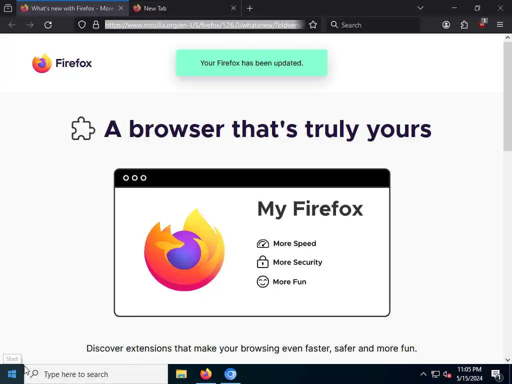
Task: Click the vertical scrollbar thumb
Action: (x=507, y=96)
